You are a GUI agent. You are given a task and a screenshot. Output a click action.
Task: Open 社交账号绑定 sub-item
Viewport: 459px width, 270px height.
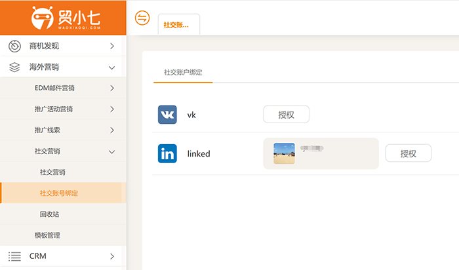coord(63,193)
